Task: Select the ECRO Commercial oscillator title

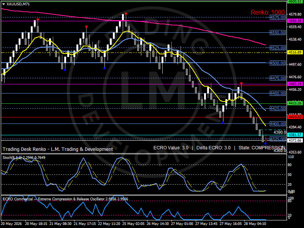Action: coord(65,199)
